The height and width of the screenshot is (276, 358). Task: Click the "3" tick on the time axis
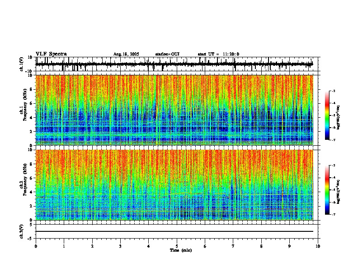tap(120, 246)
